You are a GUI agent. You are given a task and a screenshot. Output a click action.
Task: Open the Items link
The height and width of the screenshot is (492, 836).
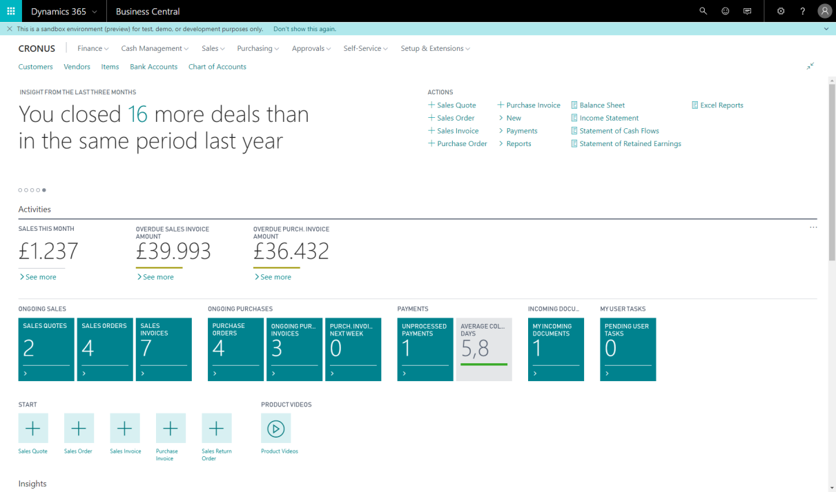tap(110, 67)
